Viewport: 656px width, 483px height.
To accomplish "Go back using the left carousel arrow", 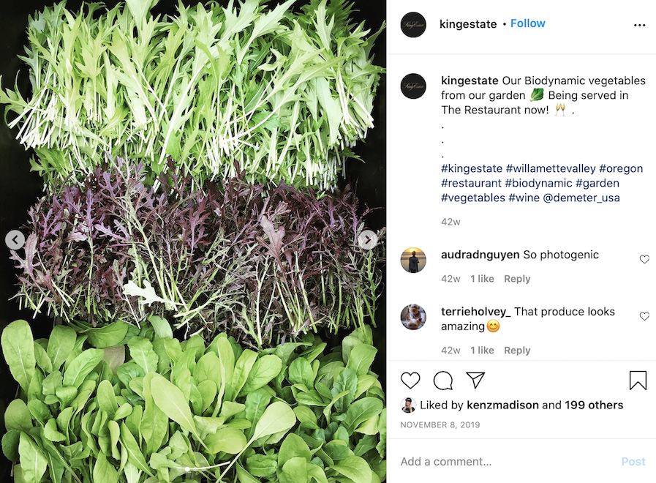I will [x=15, y=239].
